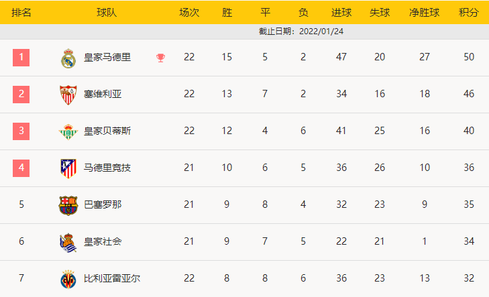Click the 截止日期 2022/01/24 date bar
This screenshot has width=489, height=297.
(301, 32)
